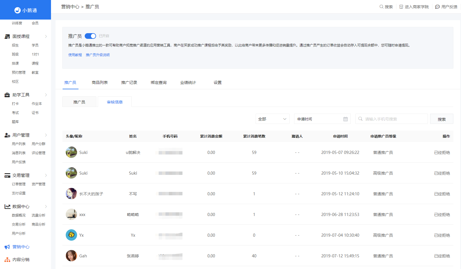
Task: Select the 推广员 sub-tab
Action: 79,102
